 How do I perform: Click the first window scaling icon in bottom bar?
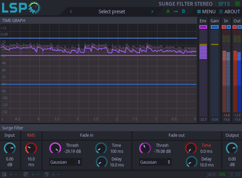[x=4, y=175]
